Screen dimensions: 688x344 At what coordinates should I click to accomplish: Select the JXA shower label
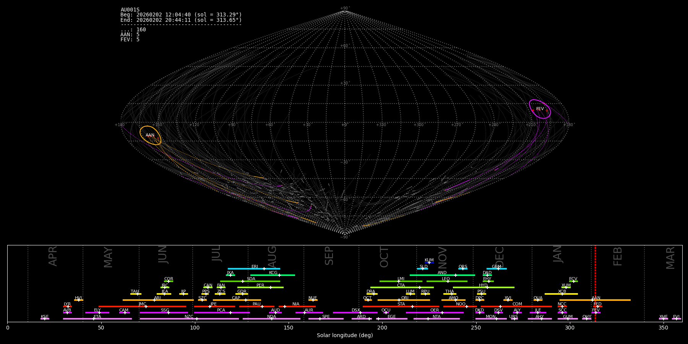pos(230,273)
